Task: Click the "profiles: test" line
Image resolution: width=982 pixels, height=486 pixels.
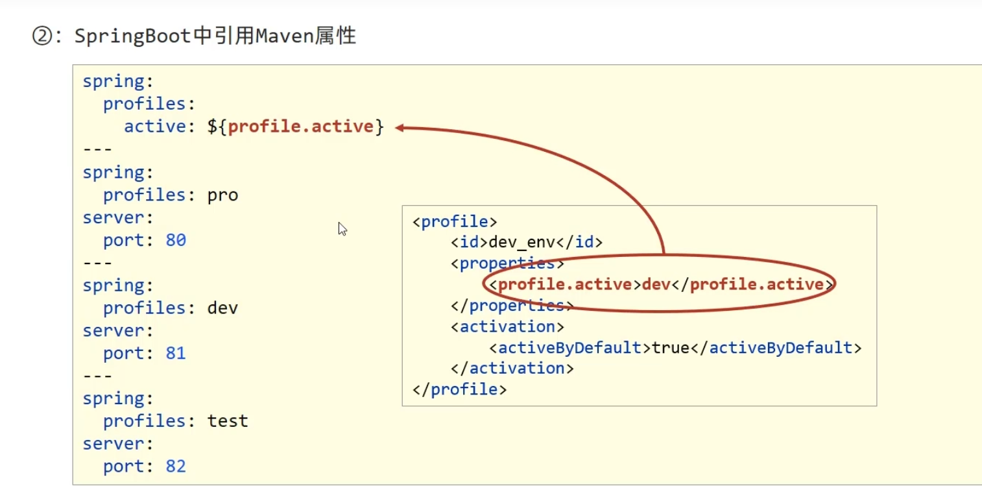Action: (x=176, y=421)
